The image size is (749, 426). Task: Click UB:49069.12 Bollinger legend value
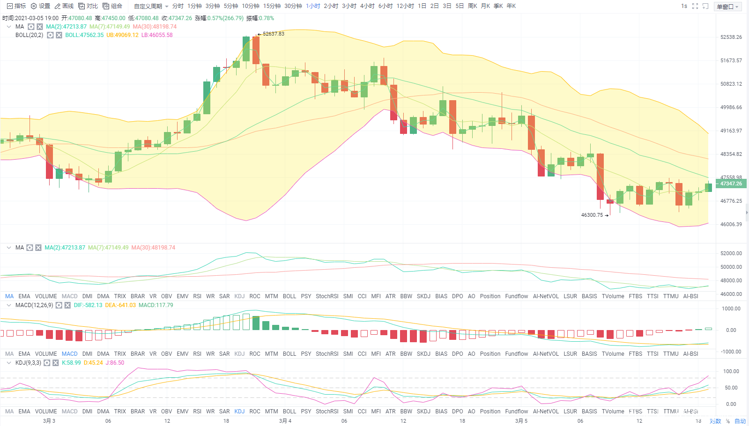coord(122,35)
